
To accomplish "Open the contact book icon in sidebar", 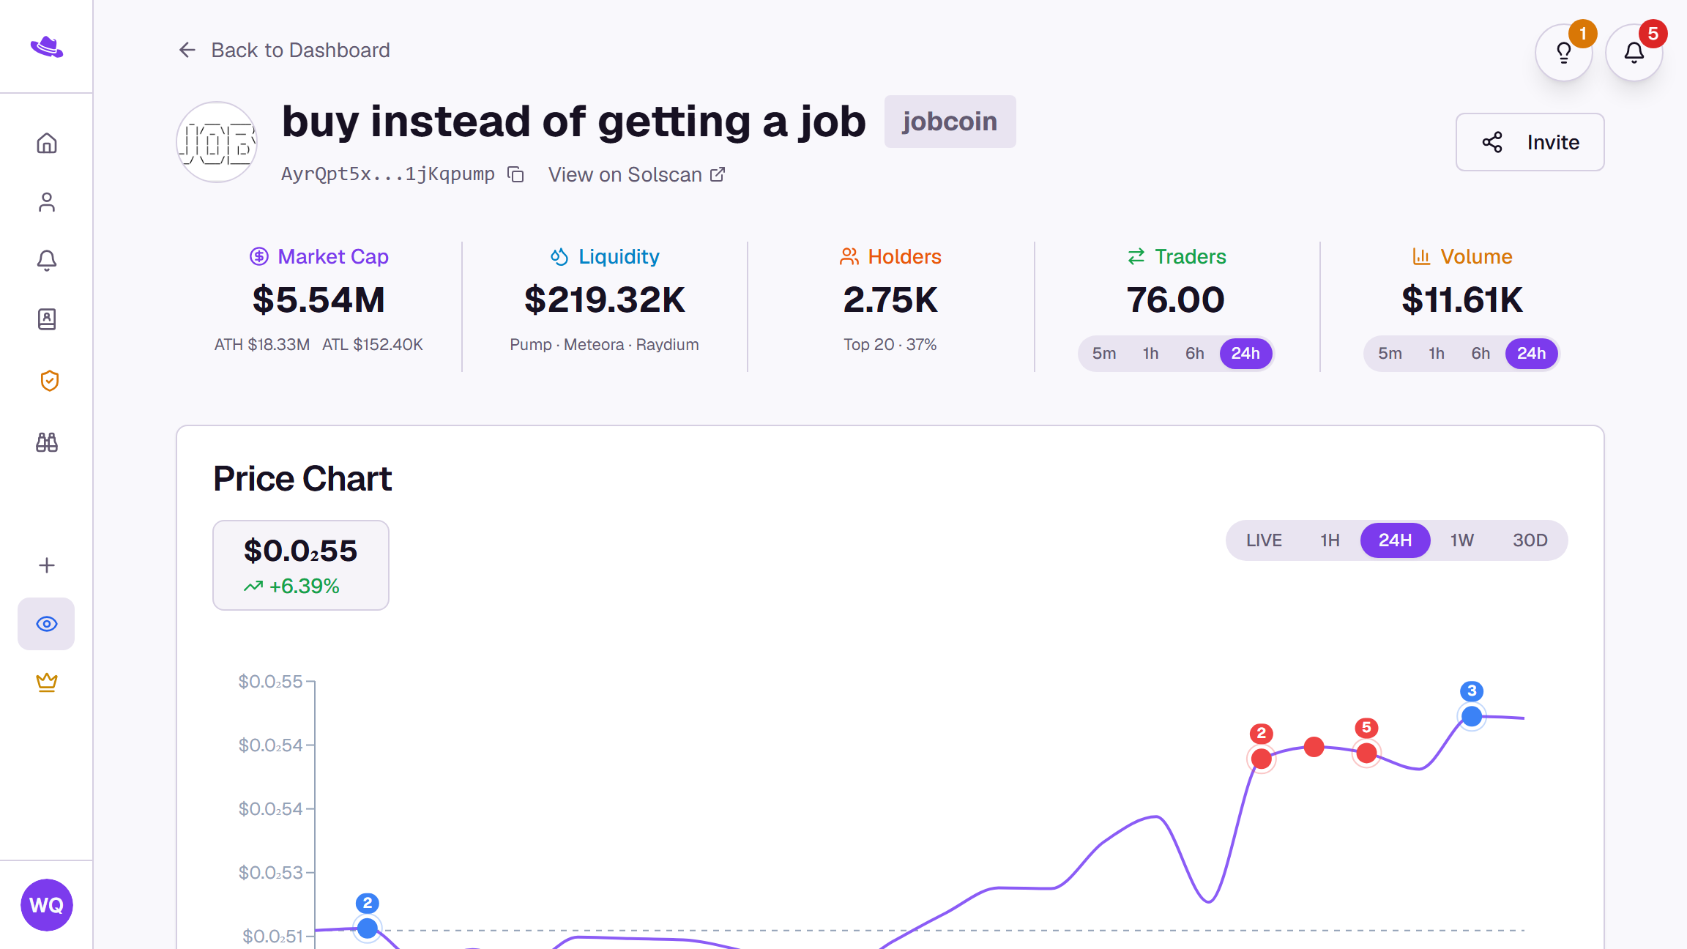I will point(47,319).
